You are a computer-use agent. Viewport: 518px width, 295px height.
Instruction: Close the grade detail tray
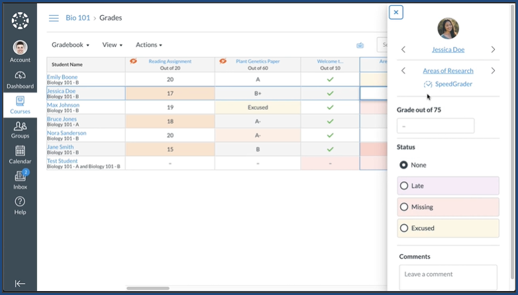coord(395,13)
